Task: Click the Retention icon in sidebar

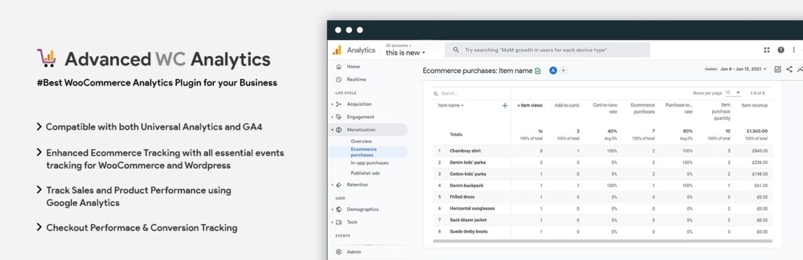Action: 339,184
